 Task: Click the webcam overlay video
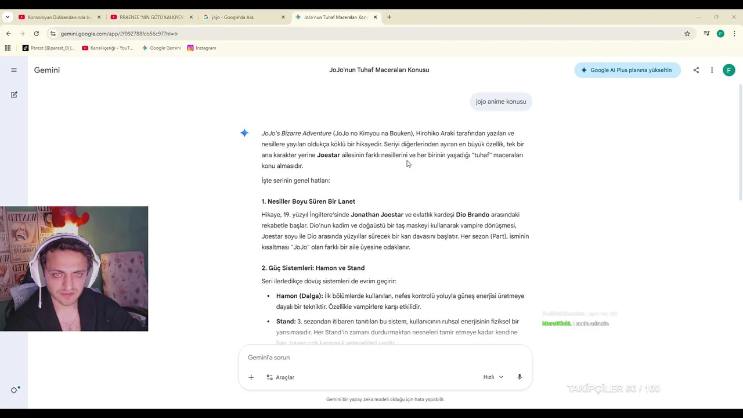[x=74, y=269]
